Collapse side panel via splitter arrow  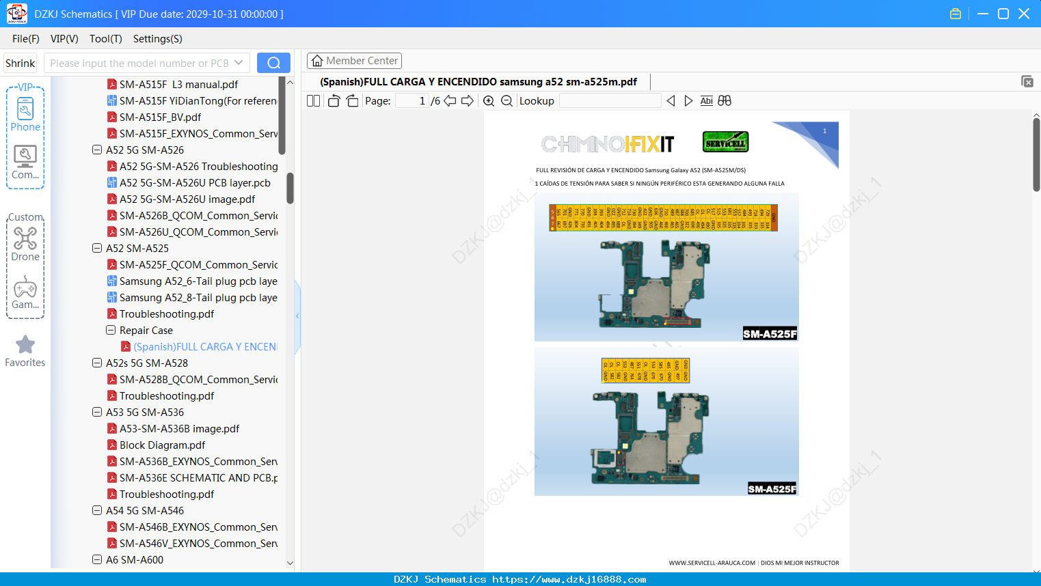(x=297, y=316)
